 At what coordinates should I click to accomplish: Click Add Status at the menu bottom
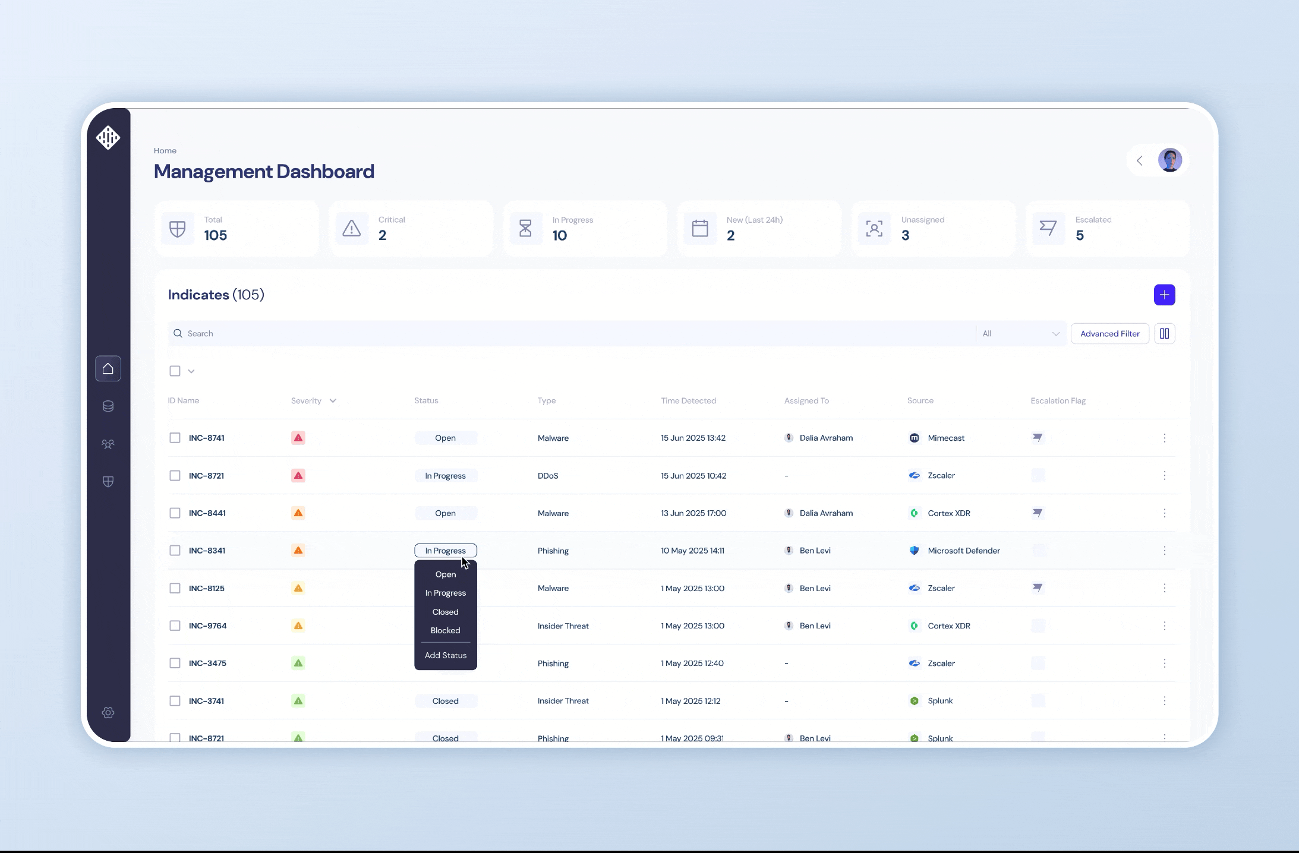[x=445, y=655]
